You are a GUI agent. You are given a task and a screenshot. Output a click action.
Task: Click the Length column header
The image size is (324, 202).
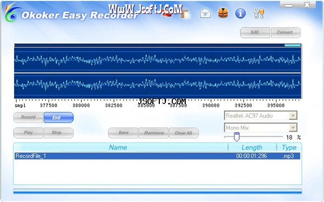(252, 148)
